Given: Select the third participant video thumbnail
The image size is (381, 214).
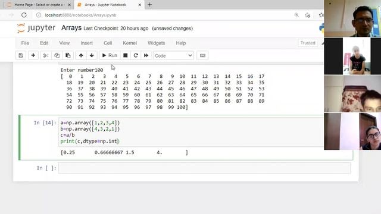Looking at the screenshot, I should [x=352, y=94].
